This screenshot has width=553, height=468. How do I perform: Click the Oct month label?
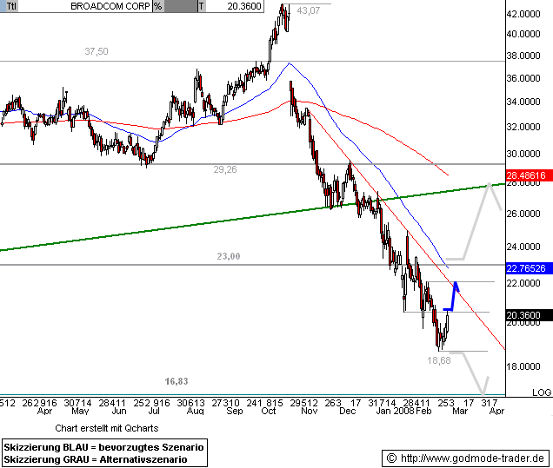pos(269,411)
